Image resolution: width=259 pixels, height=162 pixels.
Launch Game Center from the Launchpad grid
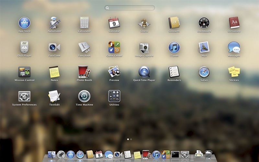click(x=114, y=47)
